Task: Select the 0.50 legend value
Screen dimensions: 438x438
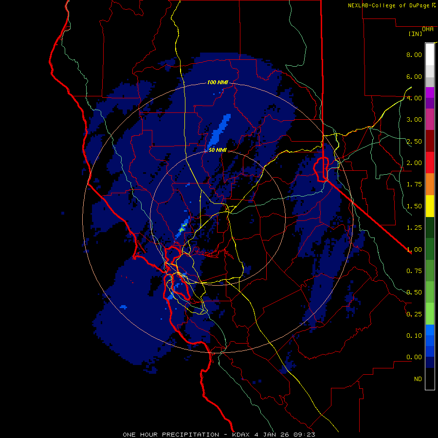Action: click(x=414, y=292)
